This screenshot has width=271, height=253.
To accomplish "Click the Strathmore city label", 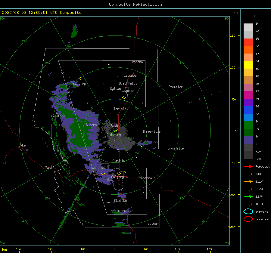I will click(x=146, y=178).
